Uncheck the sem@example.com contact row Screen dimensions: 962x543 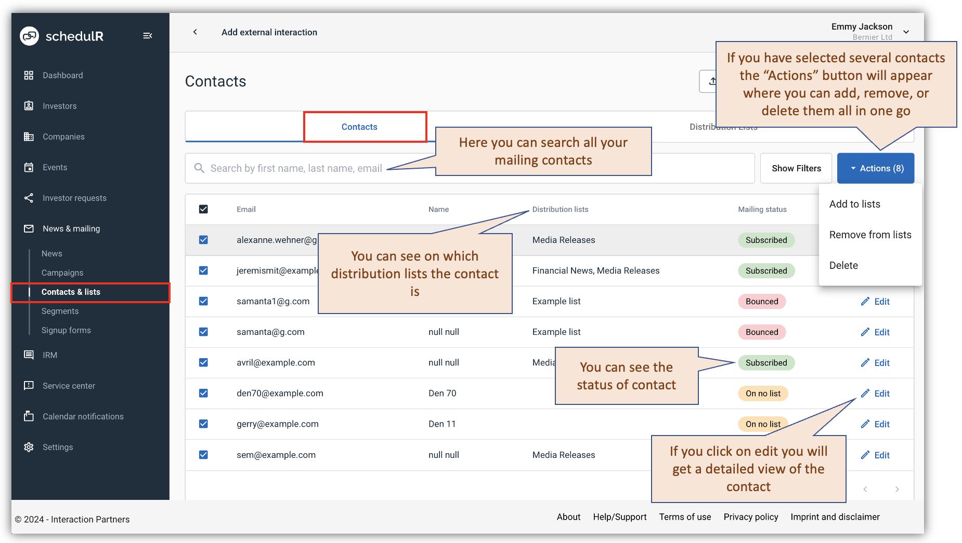click(203, 455)
